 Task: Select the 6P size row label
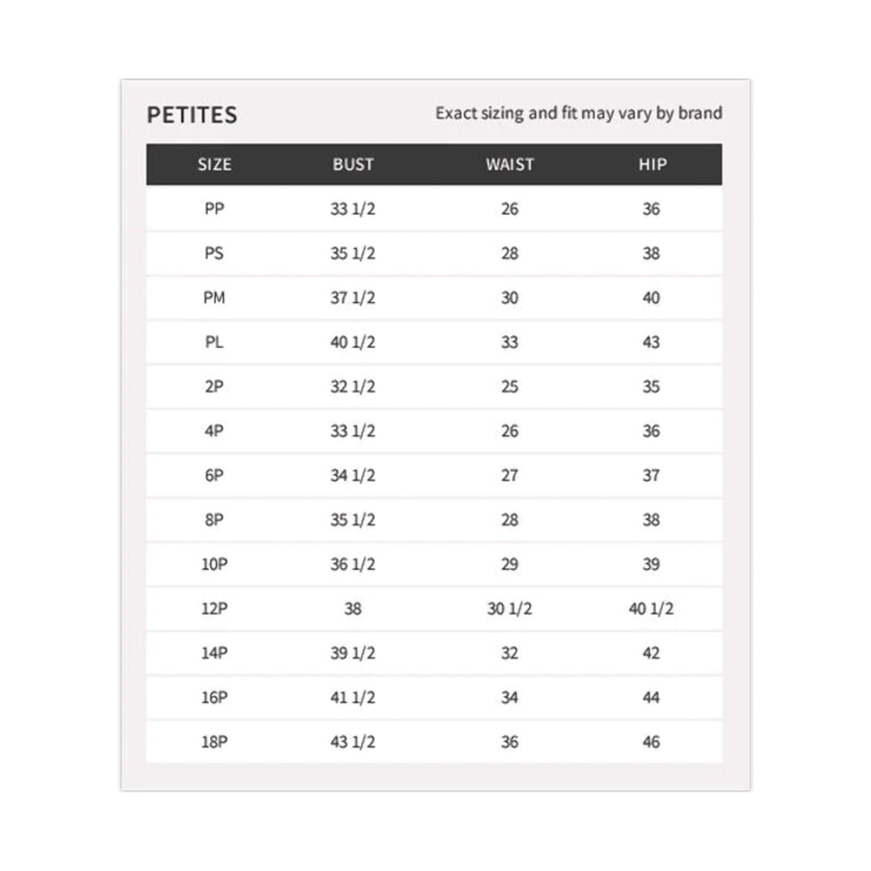pos(214,476)
